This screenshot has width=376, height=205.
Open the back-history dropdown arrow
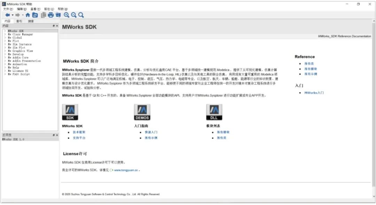tap(13, 15)
